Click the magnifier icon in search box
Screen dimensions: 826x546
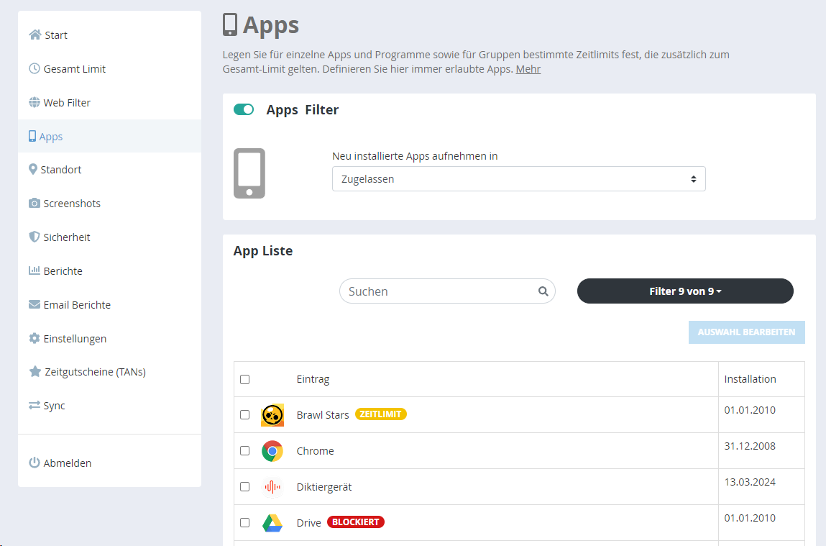tap(543, 291)
